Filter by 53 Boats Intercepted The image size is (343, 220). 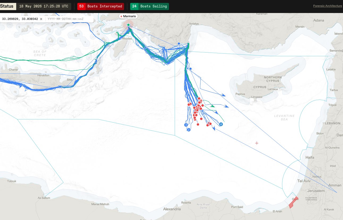coord(101,6)
